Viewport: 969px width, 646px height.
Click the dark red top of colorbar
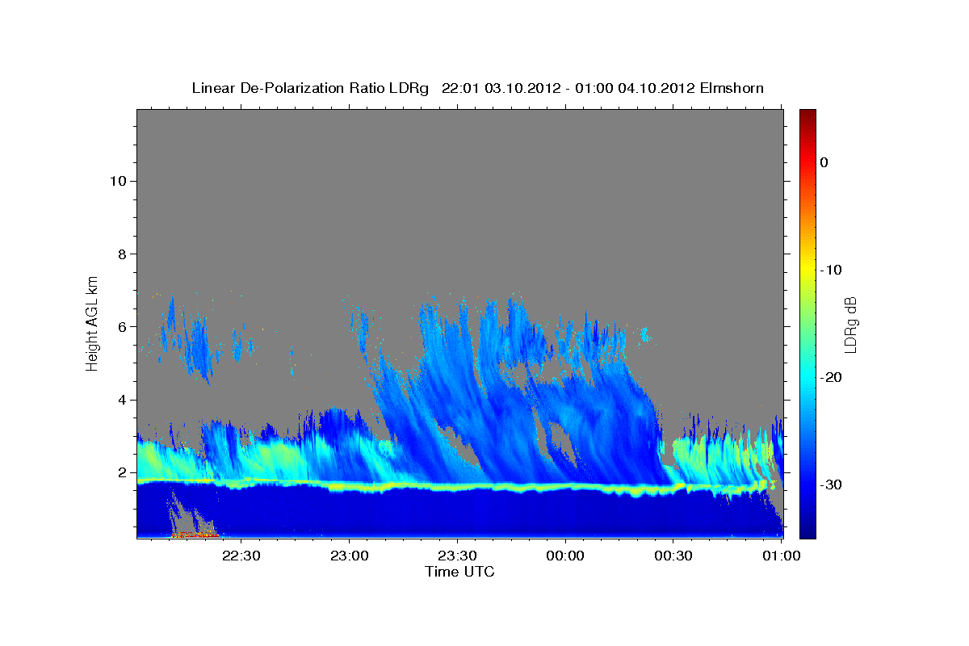click(807, 117)
